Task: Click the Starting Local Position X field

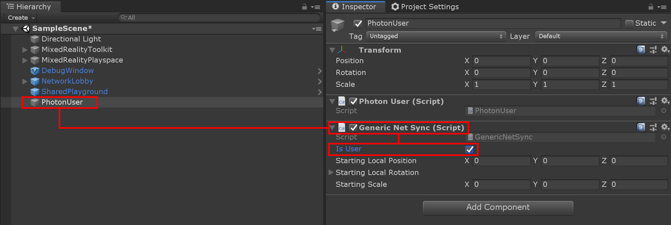Action: click(x=501, y=161)
